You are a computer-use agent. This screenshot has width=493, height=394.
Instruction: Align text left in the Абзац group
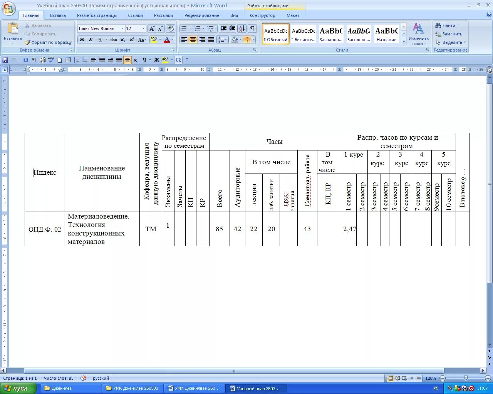click(x=184, y=40)
